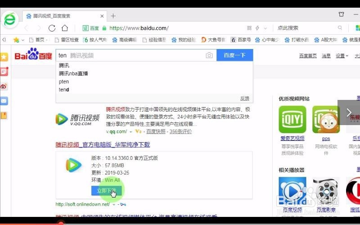Open the 百家号 bookmark
The image size is (360, 225).
point(241,40)
